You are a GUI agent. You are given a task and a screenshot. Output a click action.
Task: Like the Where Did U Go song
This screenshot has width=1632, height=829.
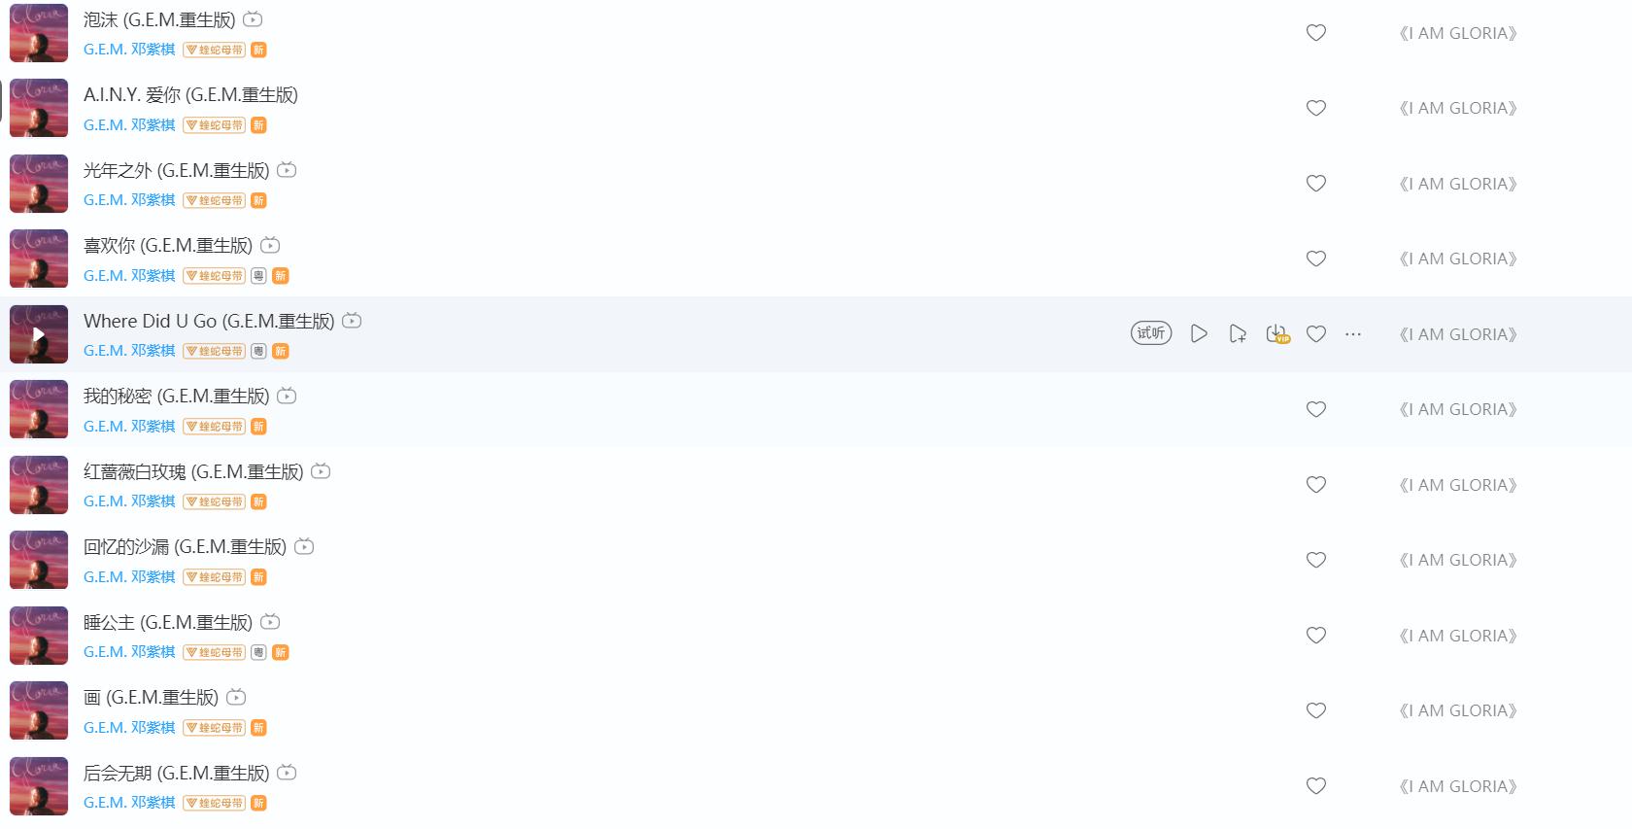[1316, 333]
